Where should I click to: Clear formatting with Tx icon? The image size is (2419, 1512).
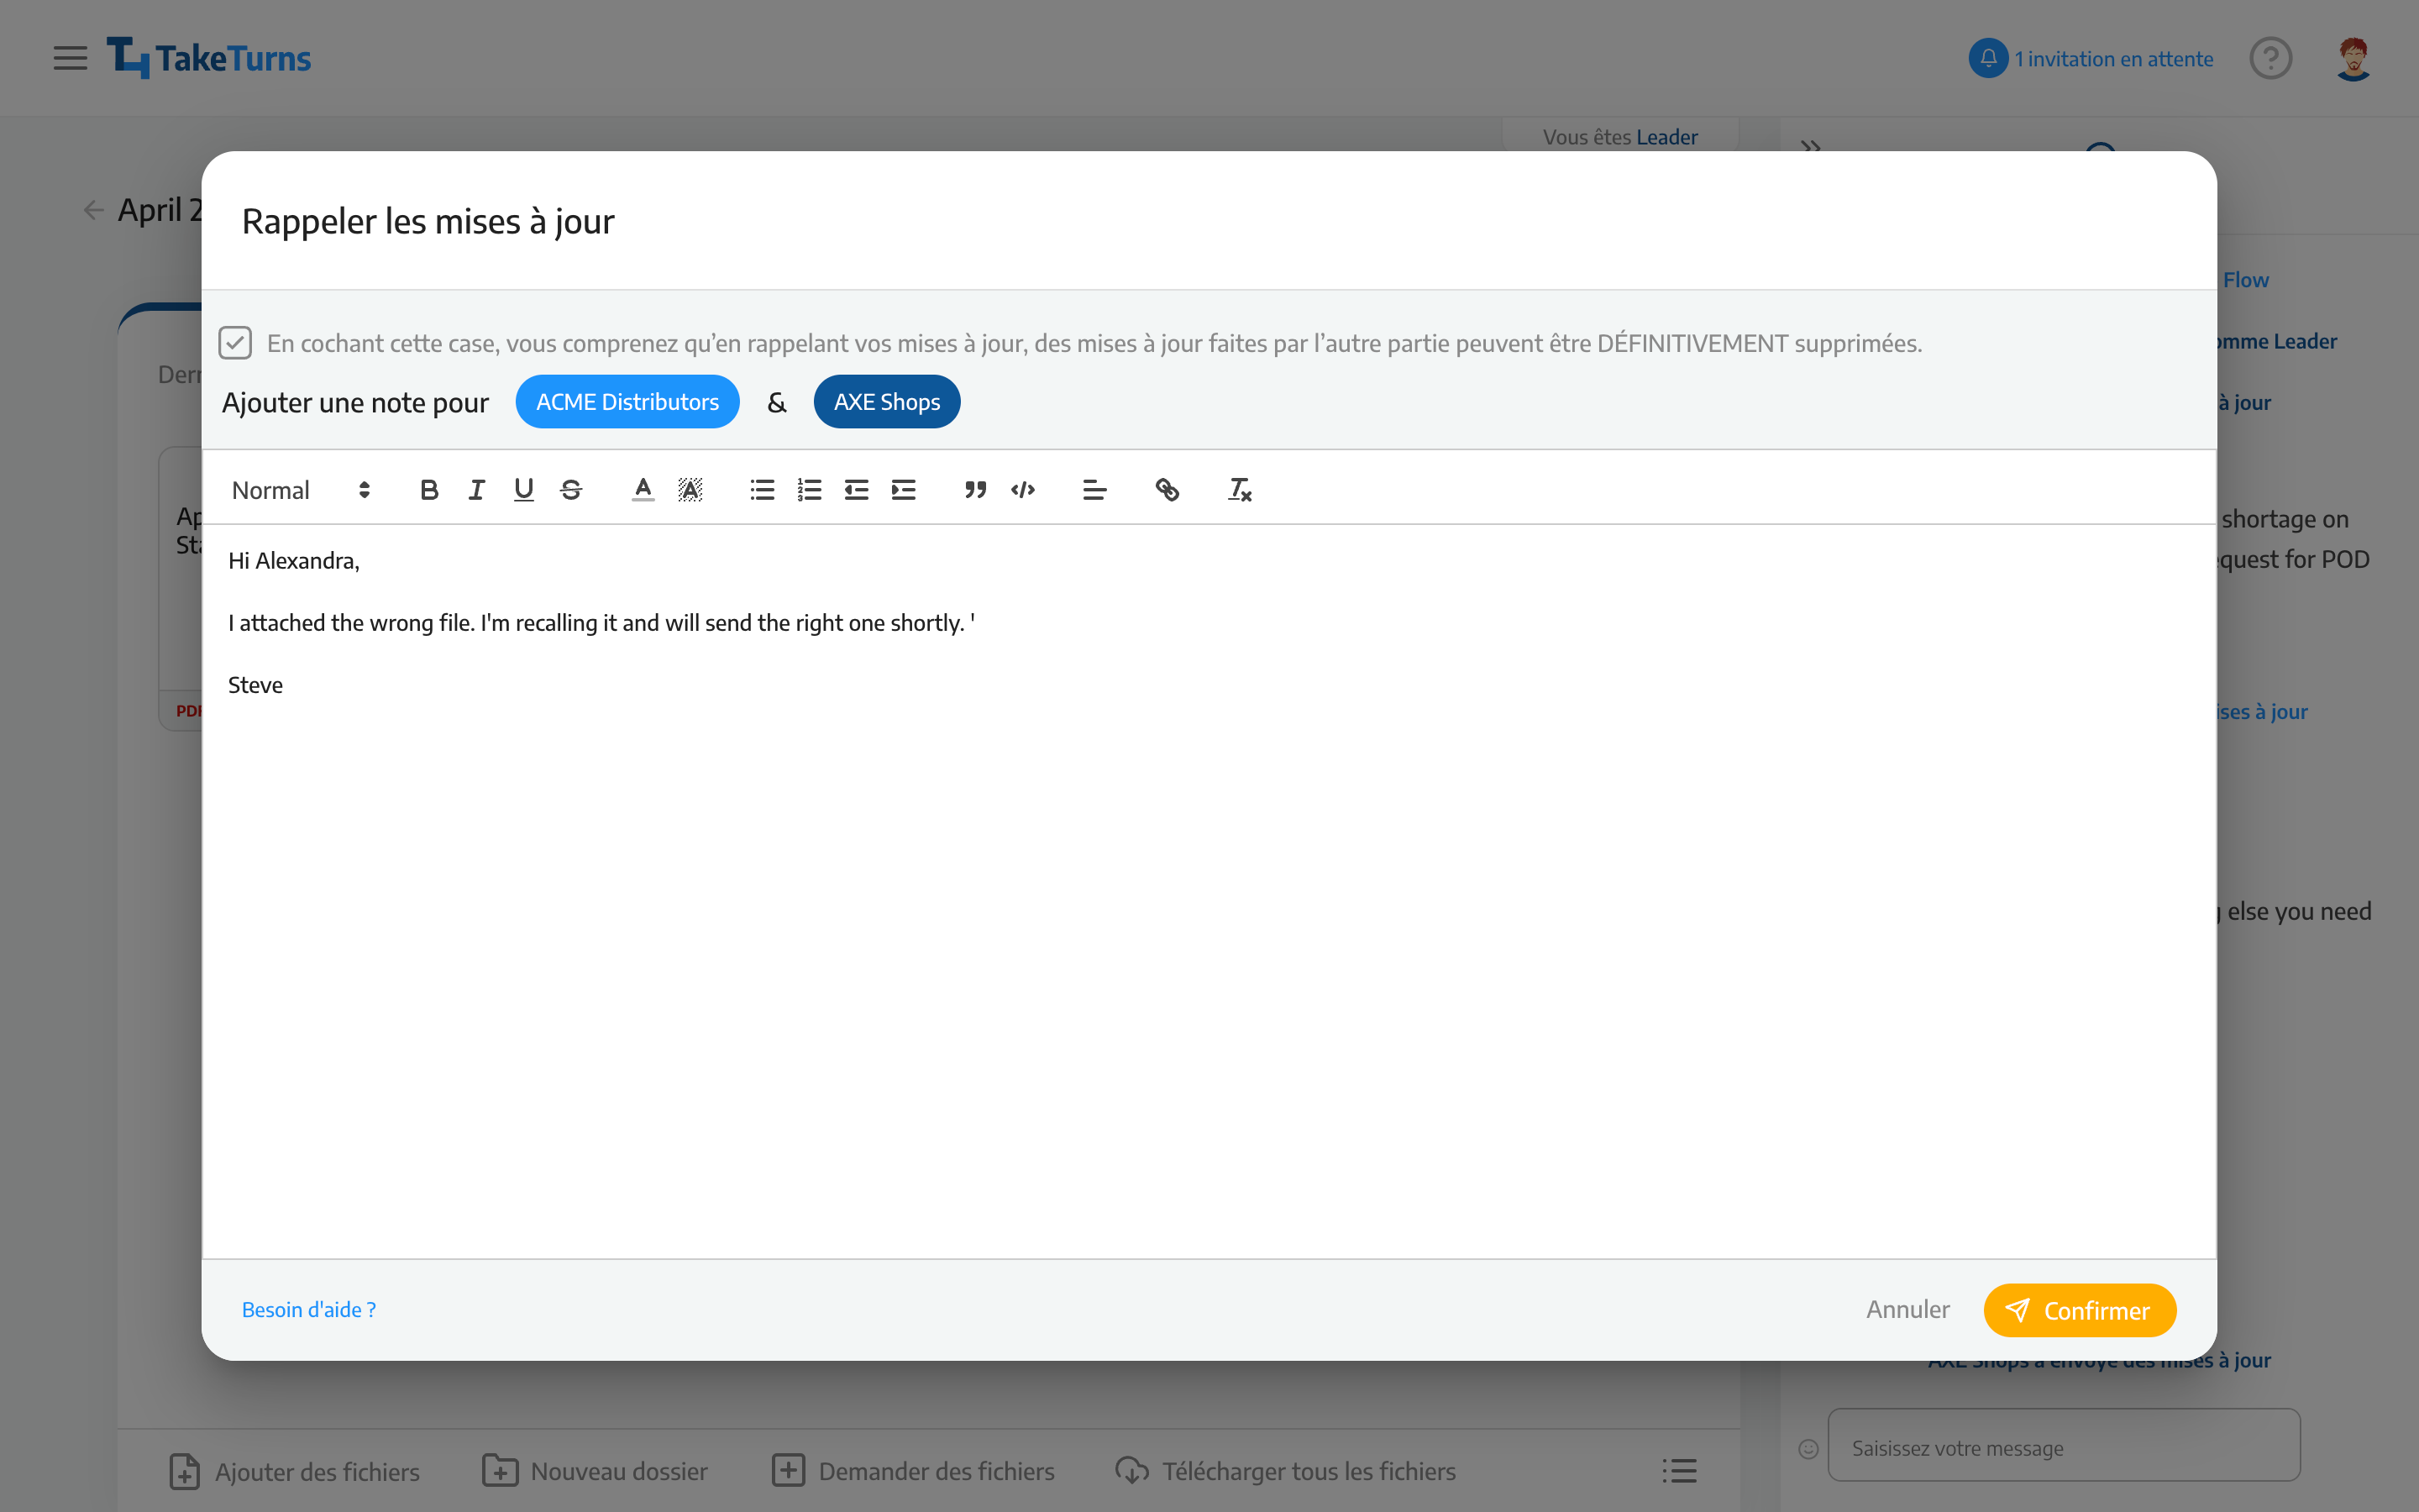pos(1238,490)
